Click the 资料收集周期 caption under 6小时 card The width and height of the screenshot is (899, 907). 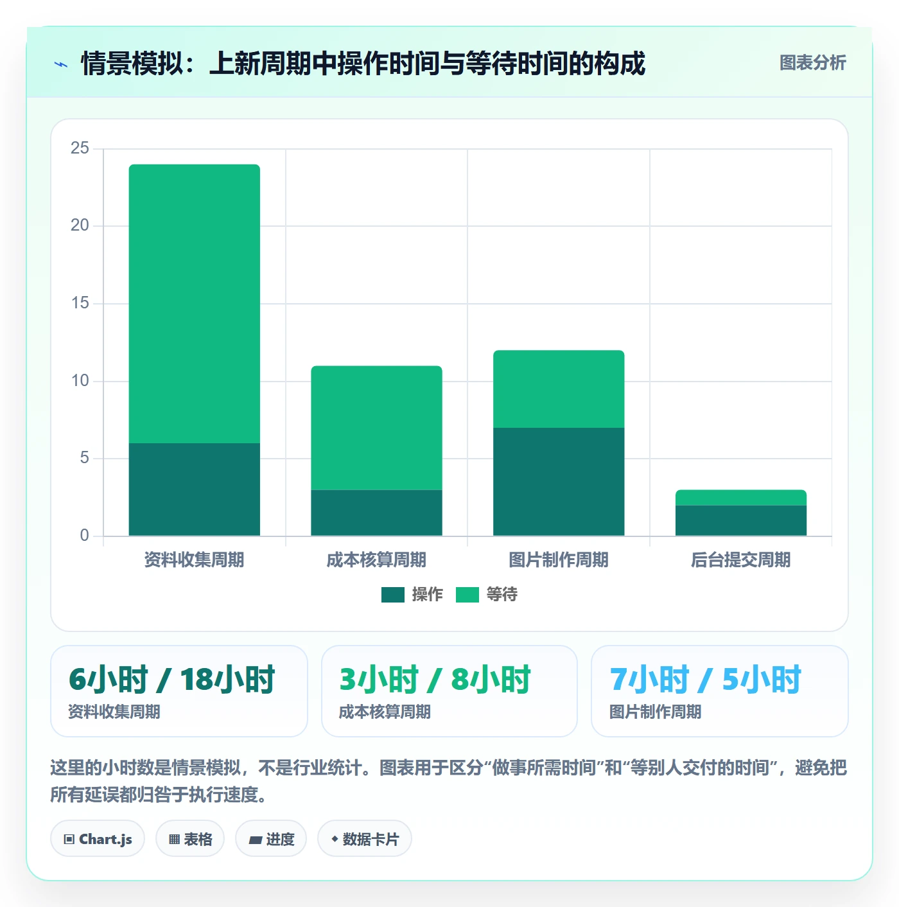pyautogui.click(x=114, y=712)
